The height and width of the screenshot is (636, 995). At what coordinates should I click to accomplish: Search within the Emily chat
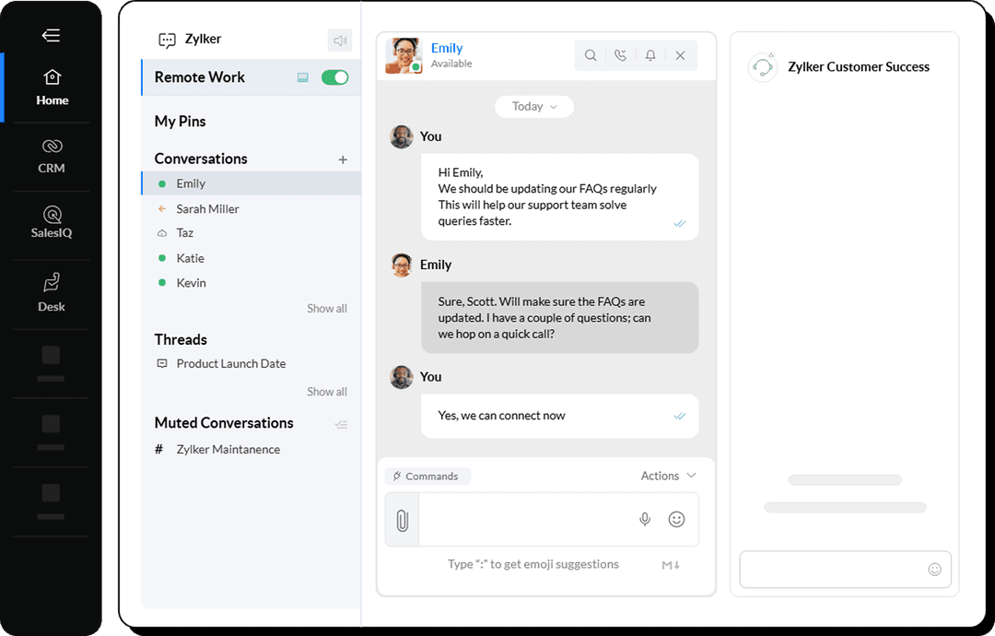point(591,55)
